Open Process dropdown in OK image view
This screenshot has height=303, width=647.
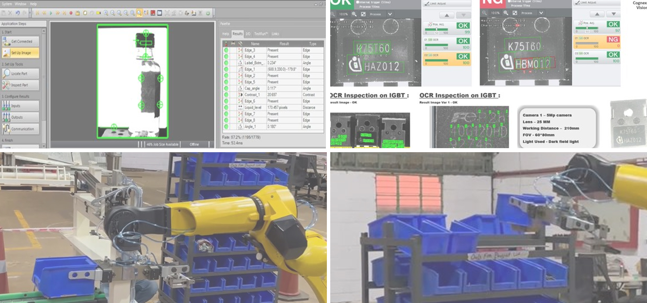click(390, 14)
